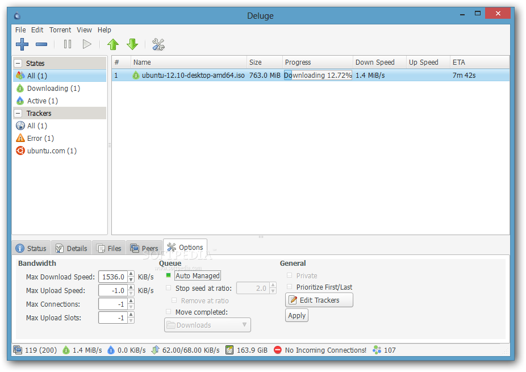
Task: Open the Torrent menu
Action: point(60,30)
